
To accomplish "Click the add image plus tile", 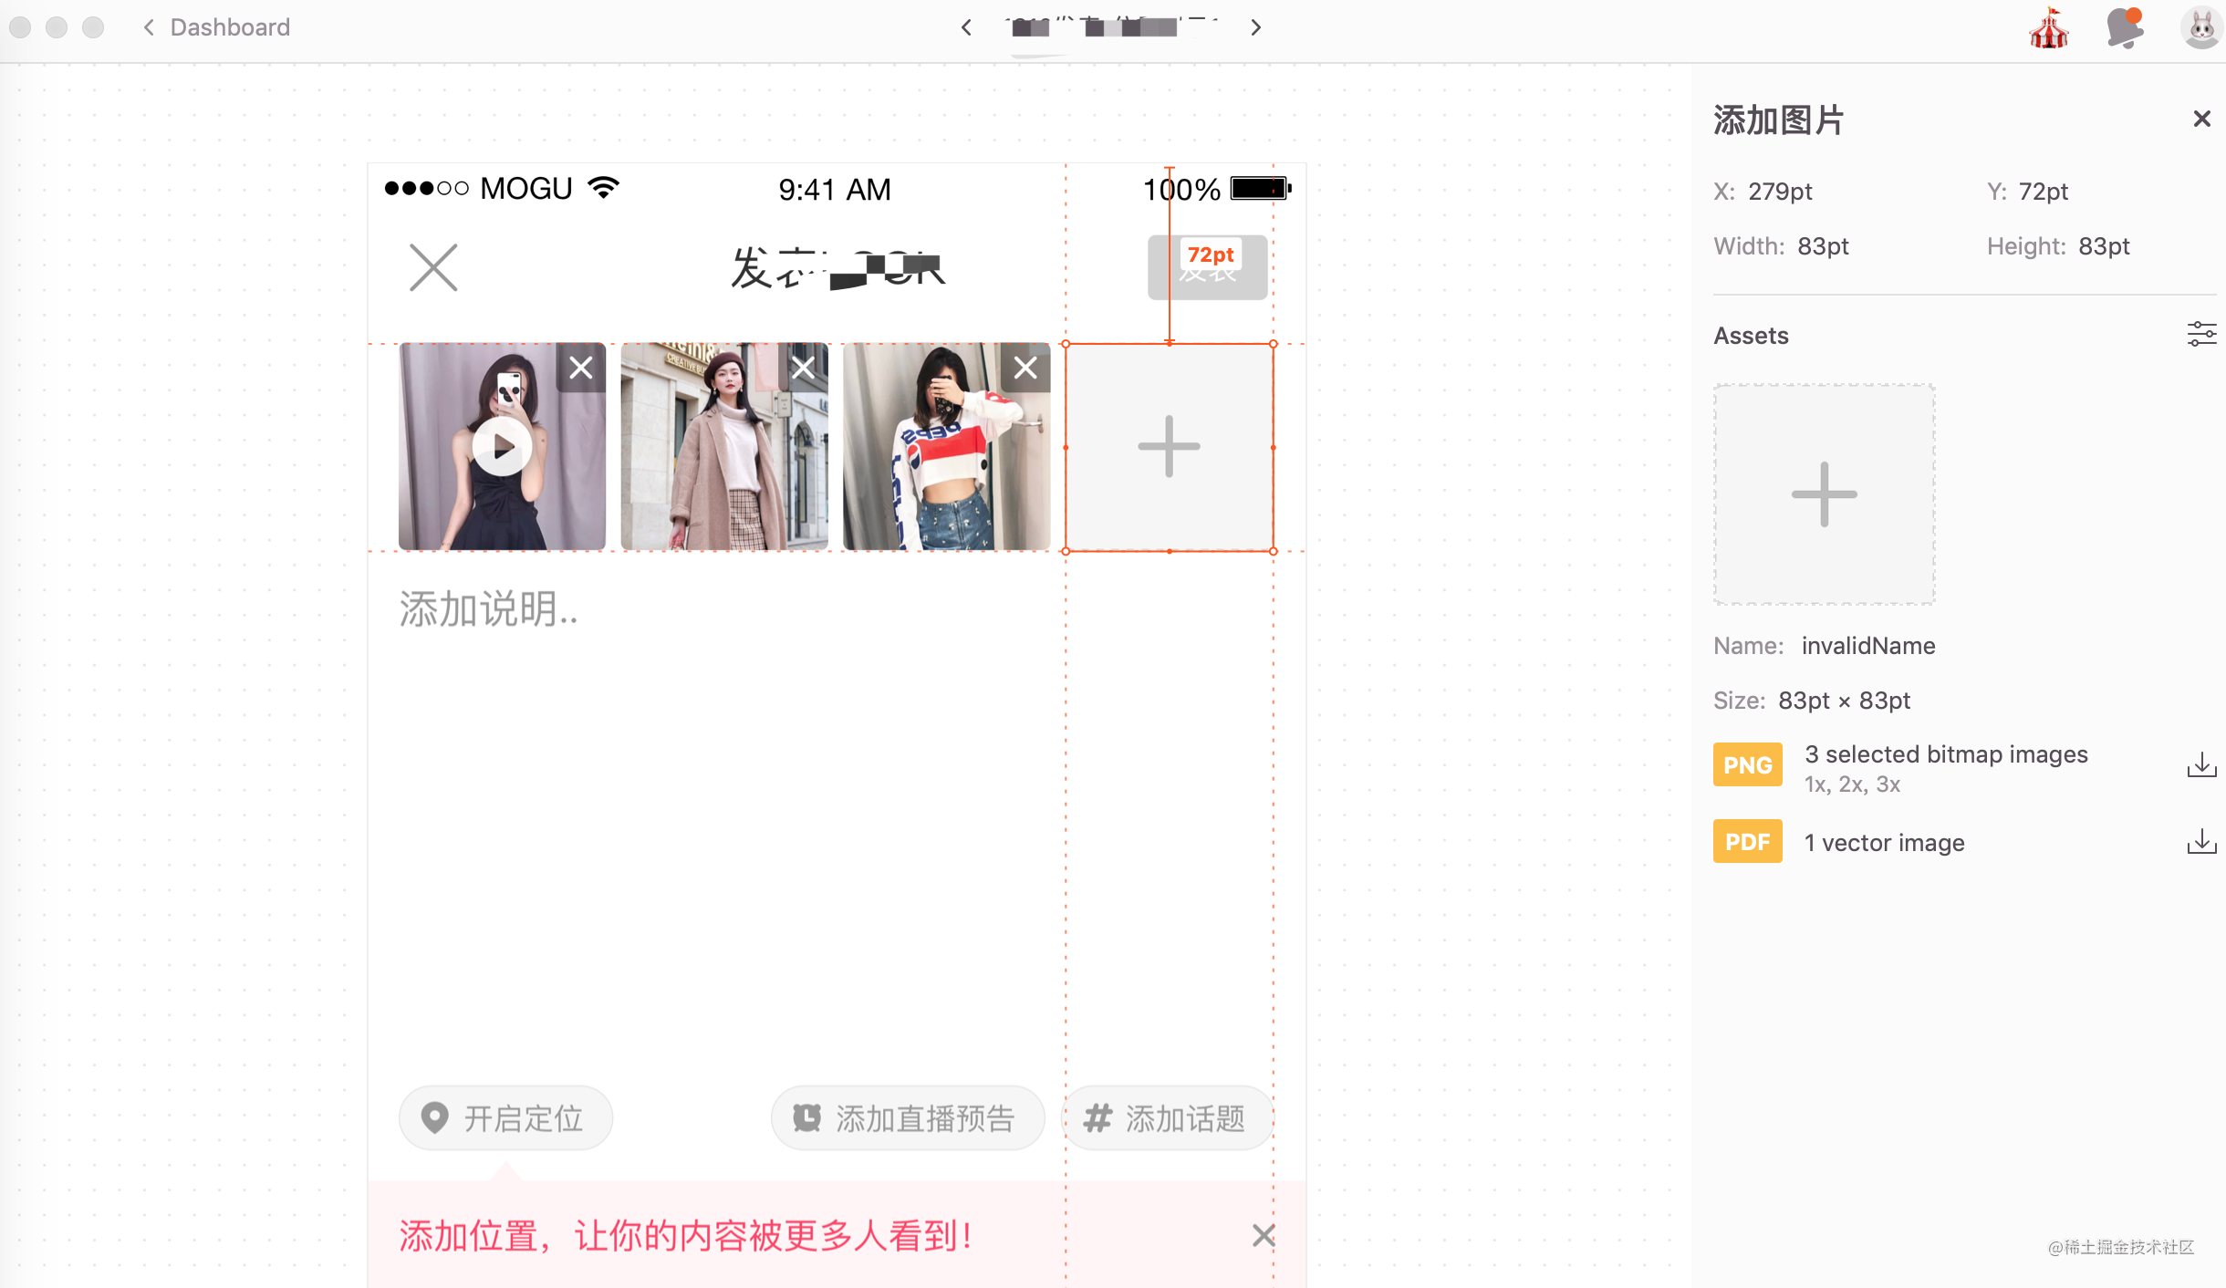I will pyautogui.click(x=1170, y=447).
